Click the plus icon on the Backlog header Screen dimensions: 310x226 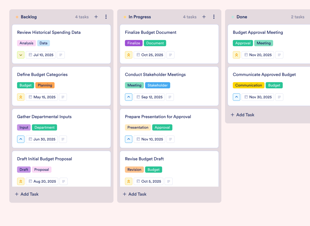tap(96, 17)
